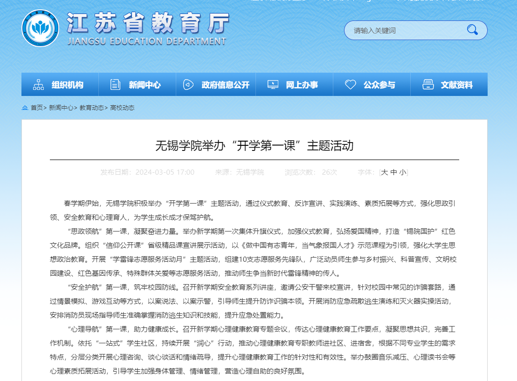Focus the 请输入关键词 search field
The width and height of the screenshot is (517, 381).
click(403, 31)
